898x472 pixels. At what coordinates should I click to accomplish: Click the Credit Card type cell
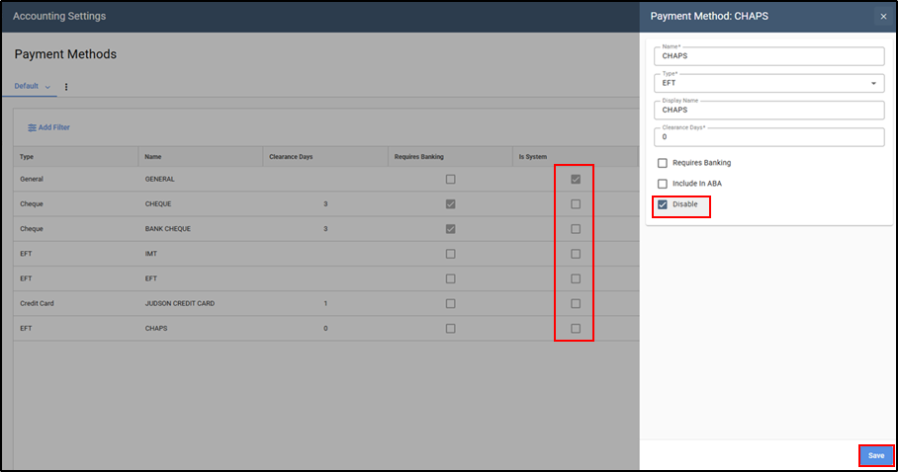[37, 303]
